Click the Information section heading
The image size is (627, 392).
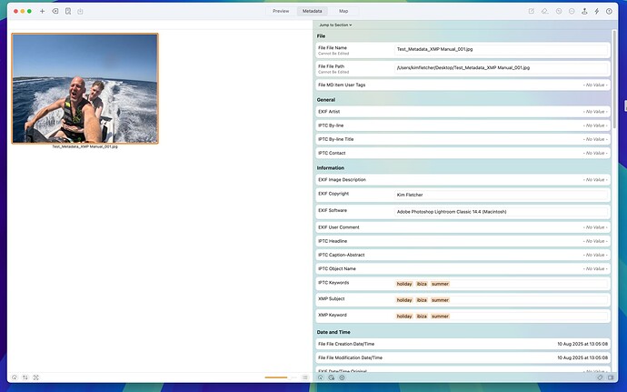(330, 168)
